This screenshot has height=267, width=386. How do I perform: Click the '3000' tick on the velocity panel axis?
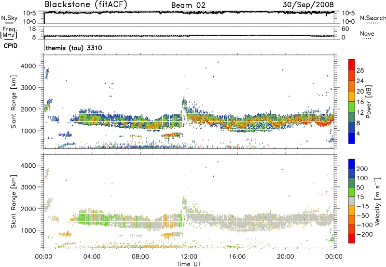click(28, 187)
